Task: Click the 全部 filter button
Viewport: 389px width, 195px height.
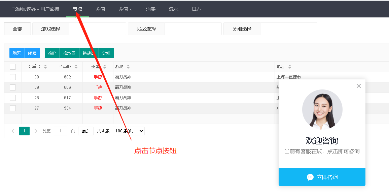Action: click(x=17, y=29)
